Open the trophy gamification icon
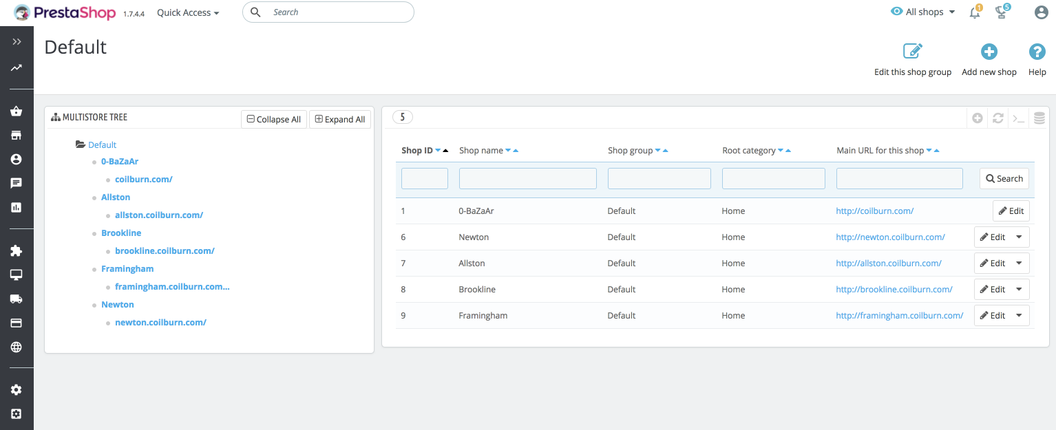 coord(1002,12)
